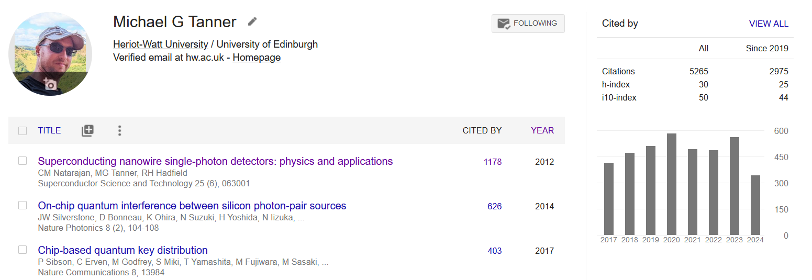This screenshot has width=812, height=280.
Task: Click the CITED BY column header
Action: (x=482, y=131)
